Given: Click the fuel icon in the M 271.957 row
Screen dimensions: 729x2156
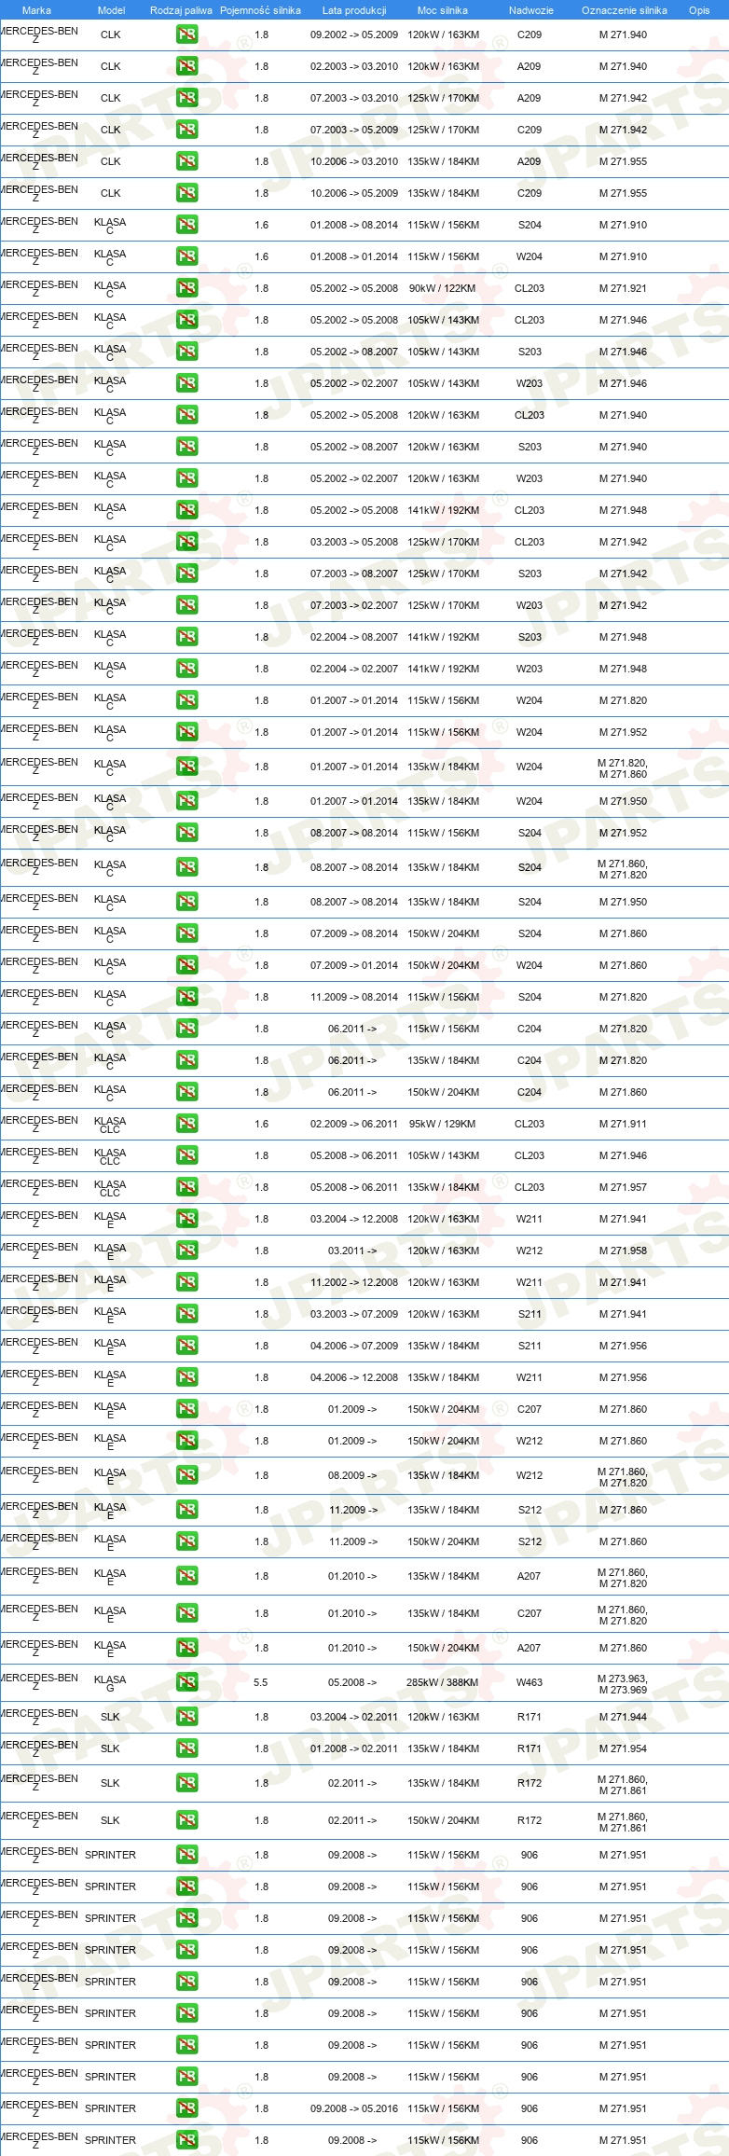Looking at the screenshot, I should 187,1188.
